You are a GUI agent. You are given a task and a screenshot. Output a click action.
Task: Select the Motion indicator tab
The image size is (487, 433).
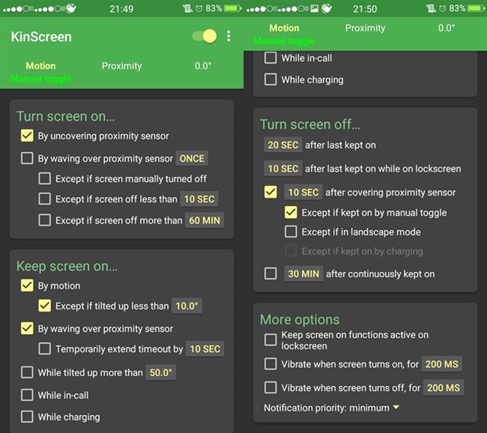(40, 66)
